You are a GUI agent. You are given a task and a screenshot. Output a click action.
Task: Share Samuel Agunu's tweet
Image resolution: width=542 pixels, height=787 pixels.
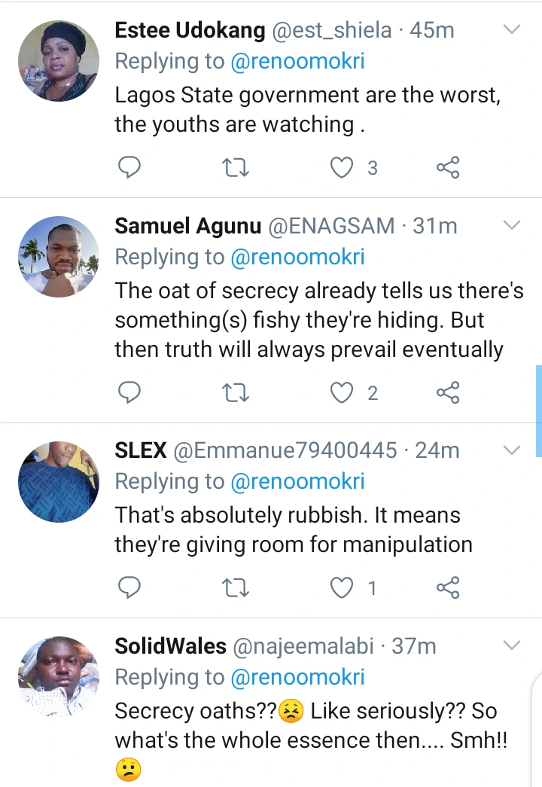tap(448, 392)
